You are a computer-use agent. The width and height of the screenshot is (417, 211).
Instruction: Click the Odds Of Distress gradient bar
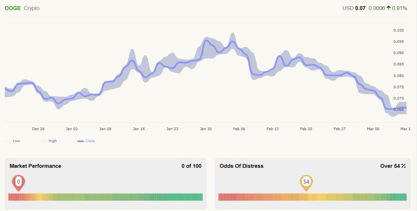[312, 197]
